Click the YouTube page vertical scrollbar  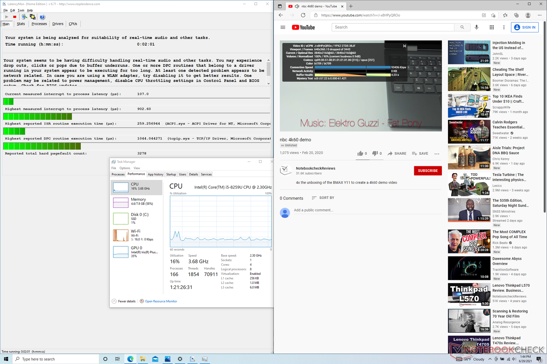[545, 121]
